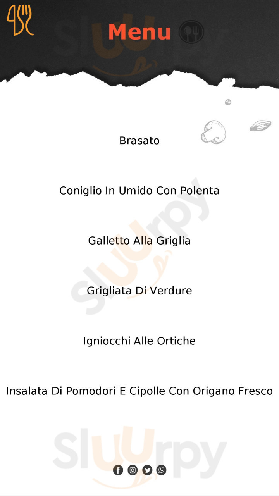The image size is (279, 496).
Task: Open the Instagram icon
Action: click(133, 470)
